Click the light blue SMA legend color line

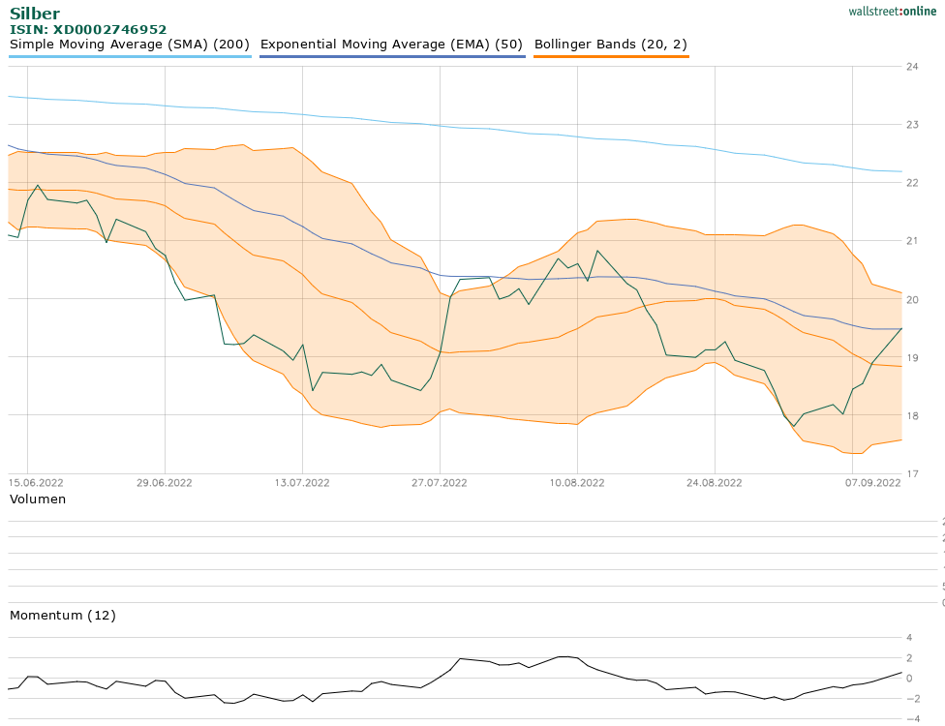[130, 57]
